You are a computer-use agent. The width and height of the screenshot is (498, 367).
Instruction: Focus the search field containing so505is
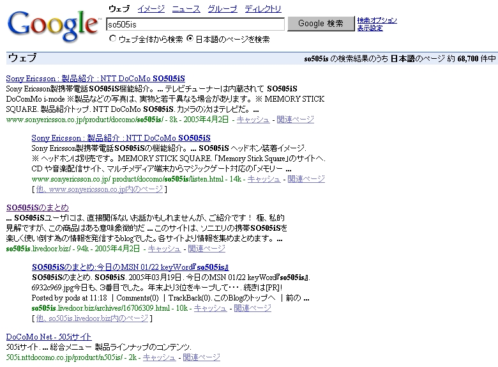pyautogui.click(x=195, y=24)
